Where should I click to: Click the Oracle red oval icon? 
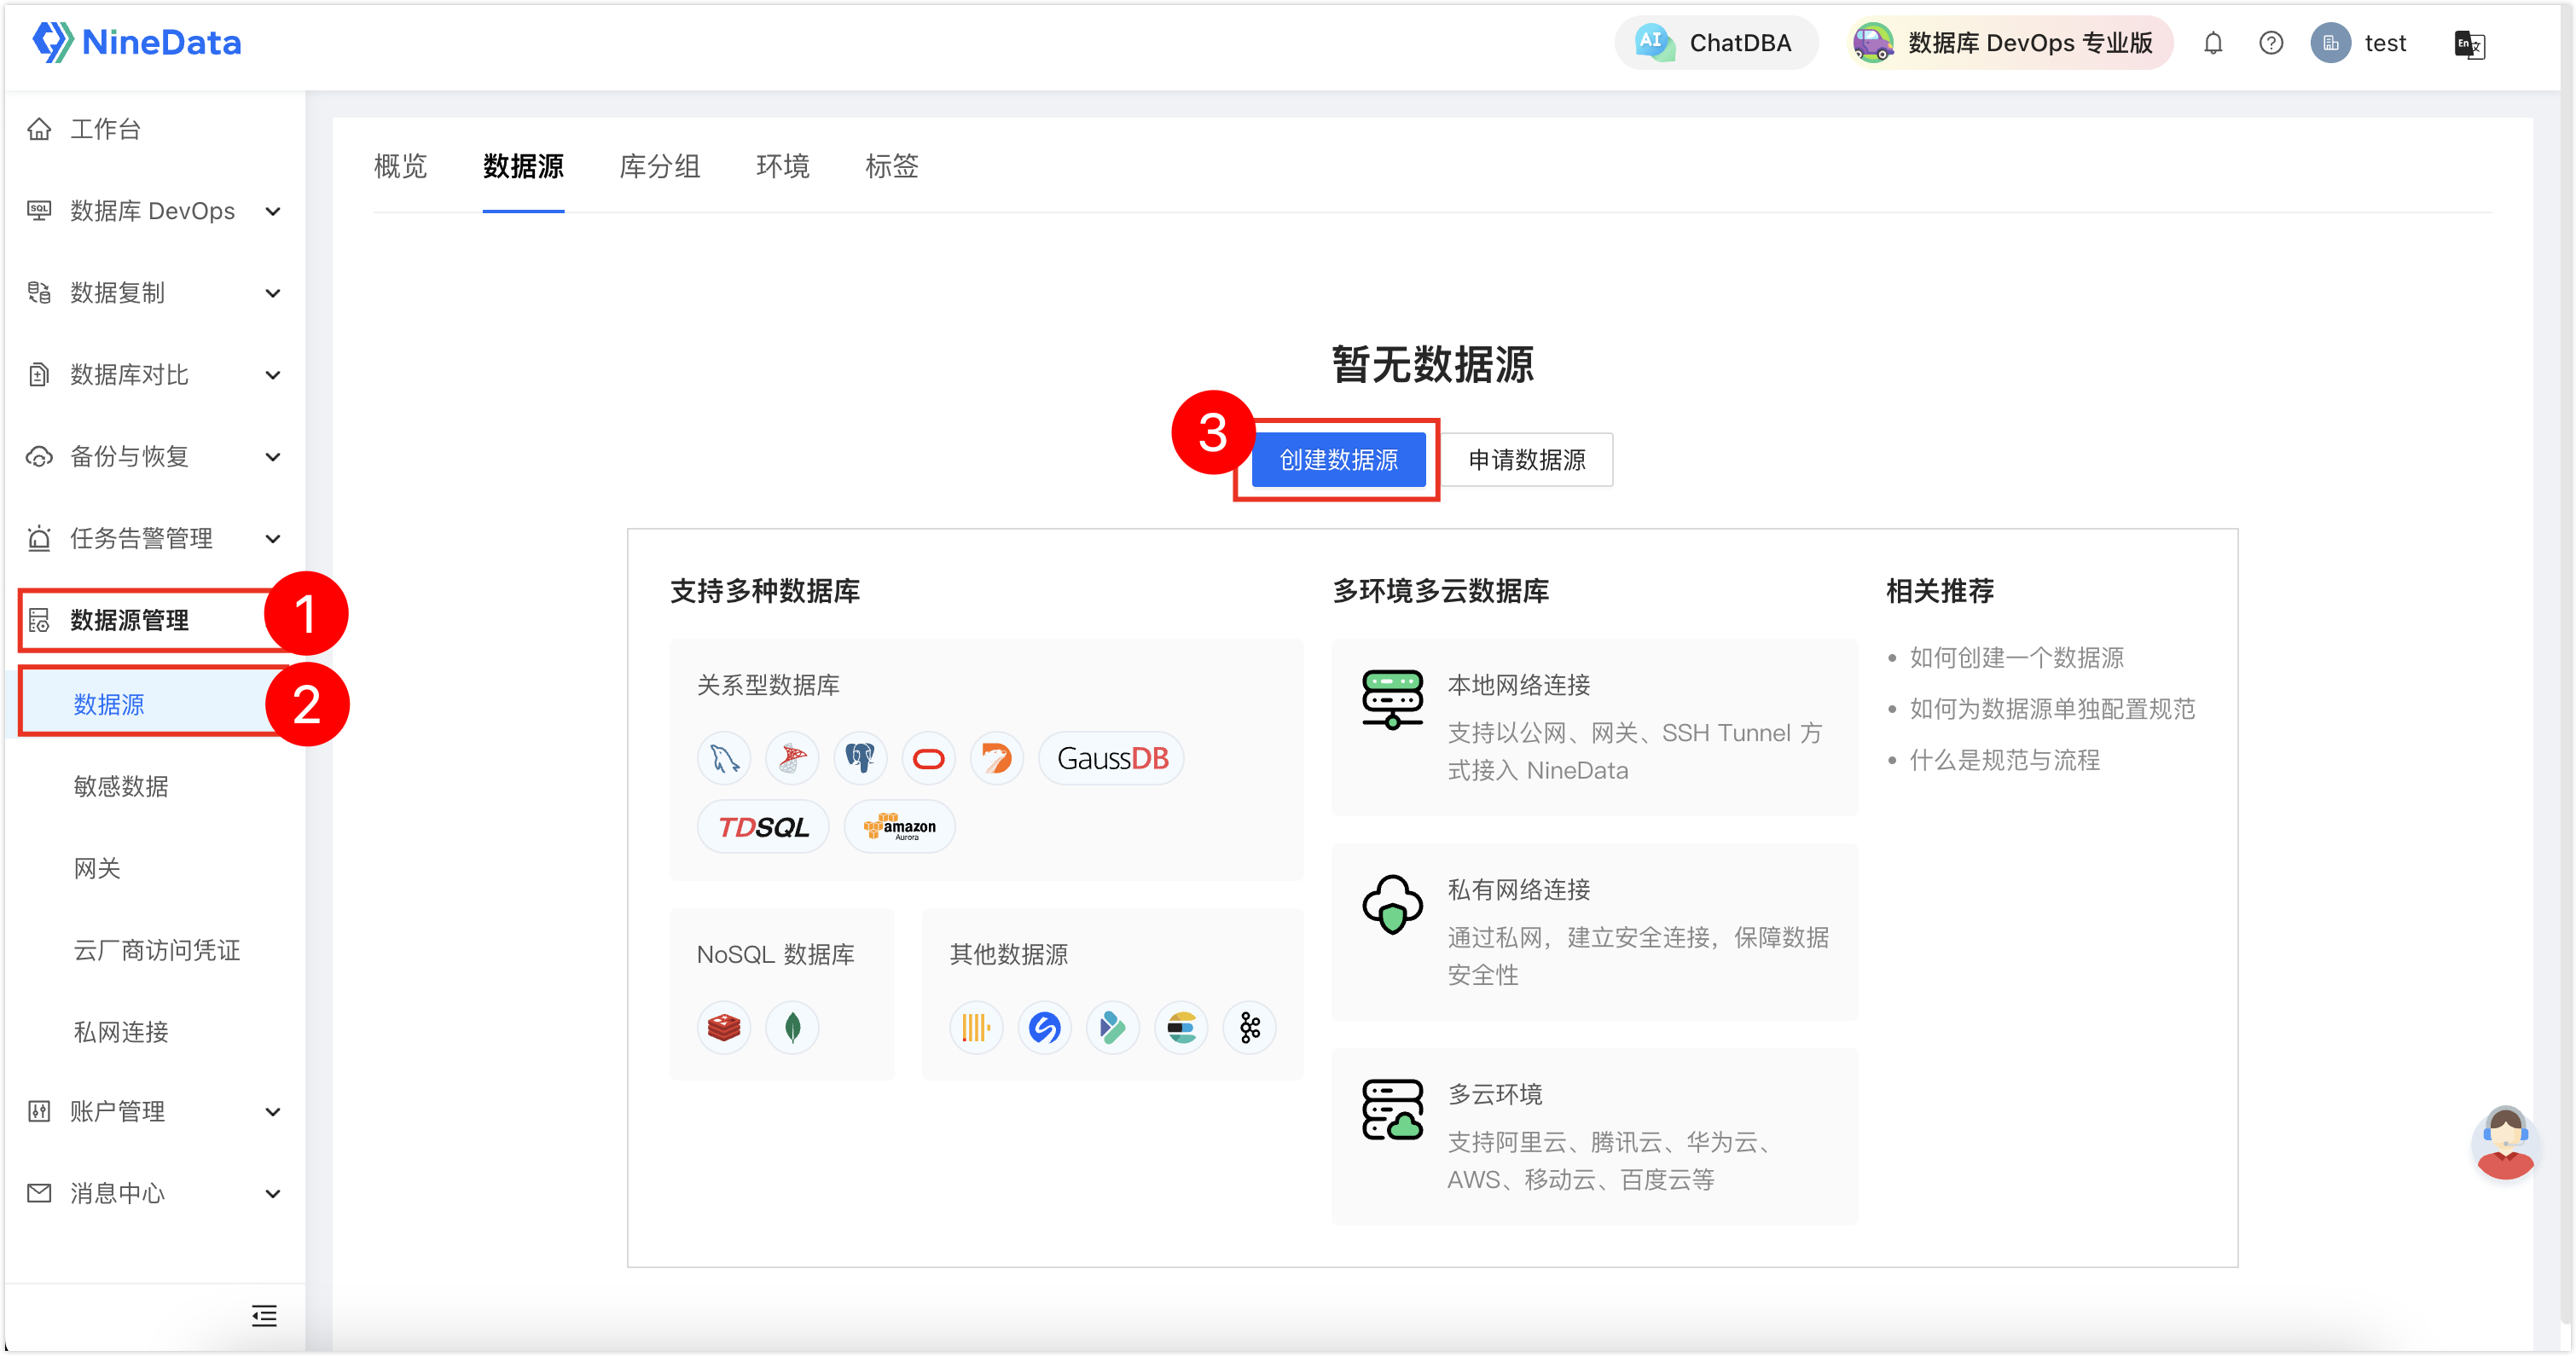click(929, 759)
